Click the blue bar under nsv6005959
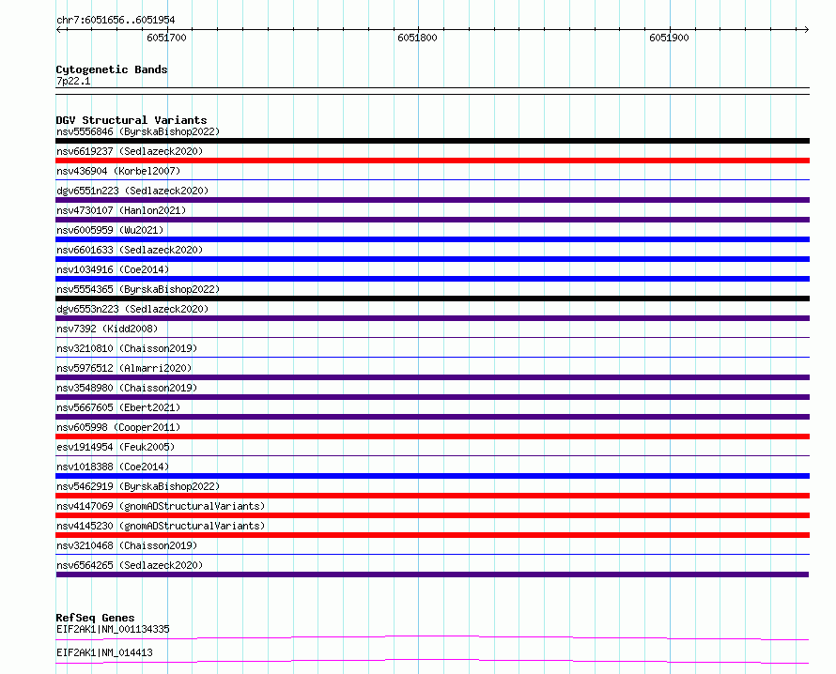The width and height of the screenshot is (836, 674). [x=432, y=239]
